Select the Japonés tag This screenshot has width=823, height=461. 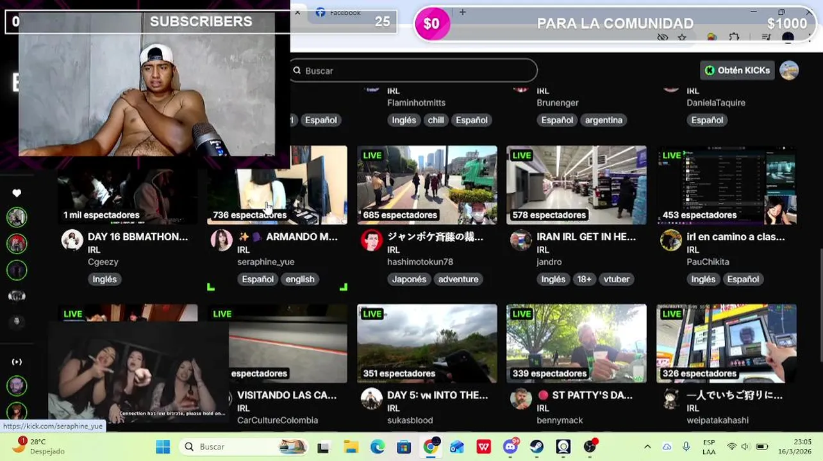pyautogui.click(x=409, y=279)
